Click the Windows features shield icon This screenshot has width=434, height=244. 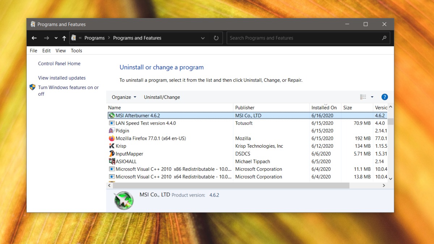(33, 87)
